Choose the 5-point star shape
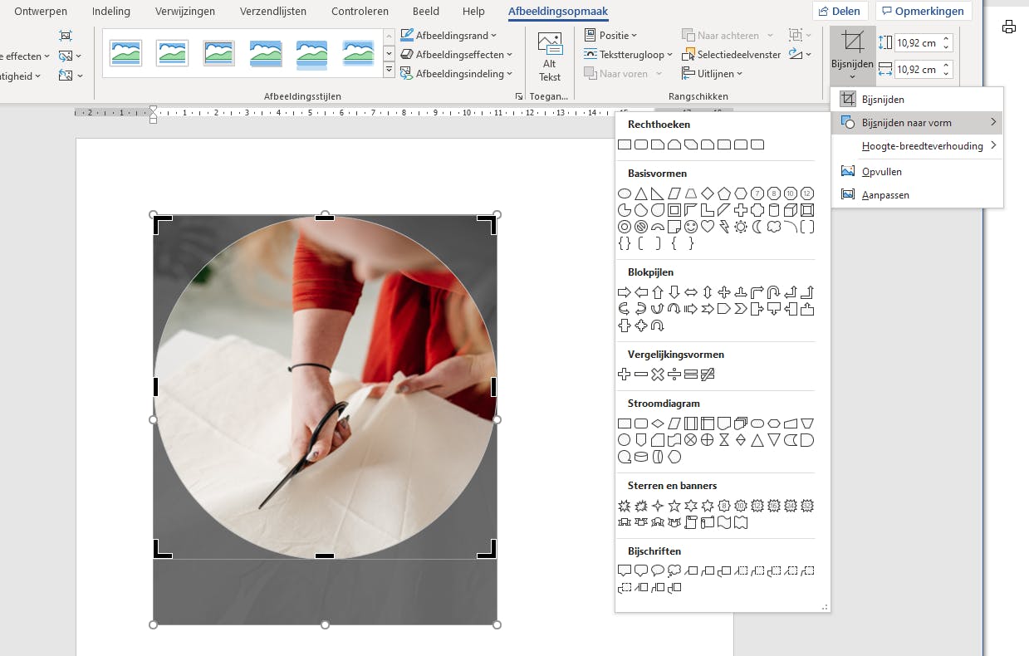 point(674,506)
